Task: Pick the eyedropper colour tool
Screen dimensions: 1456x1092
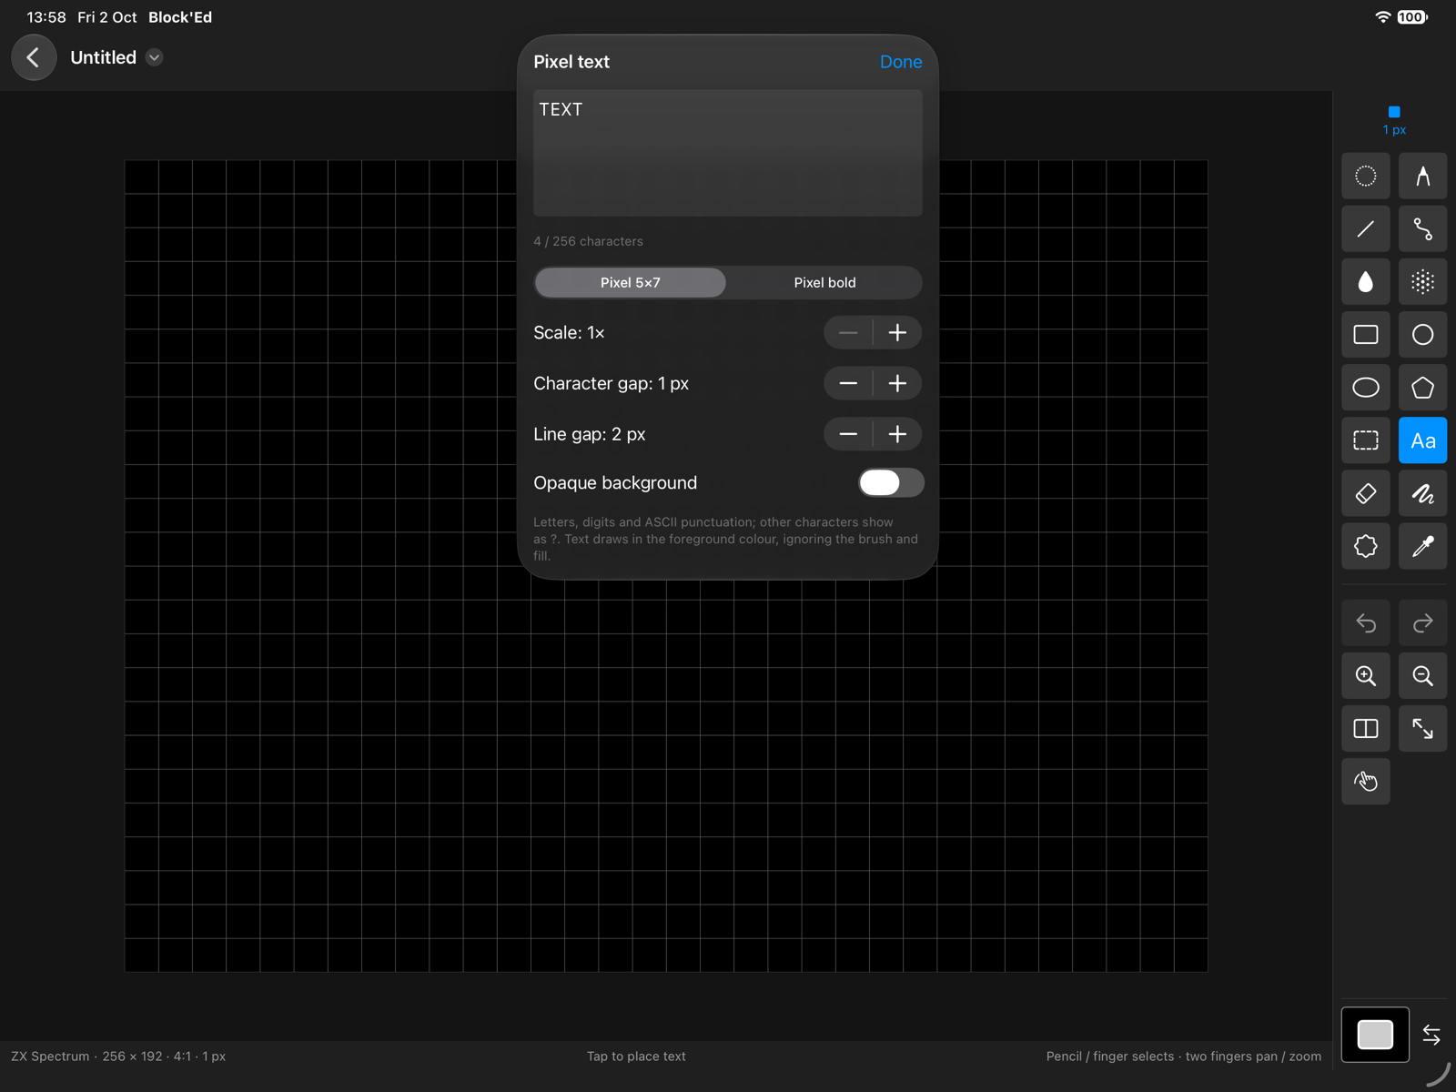Action: tap(1422, 546)
